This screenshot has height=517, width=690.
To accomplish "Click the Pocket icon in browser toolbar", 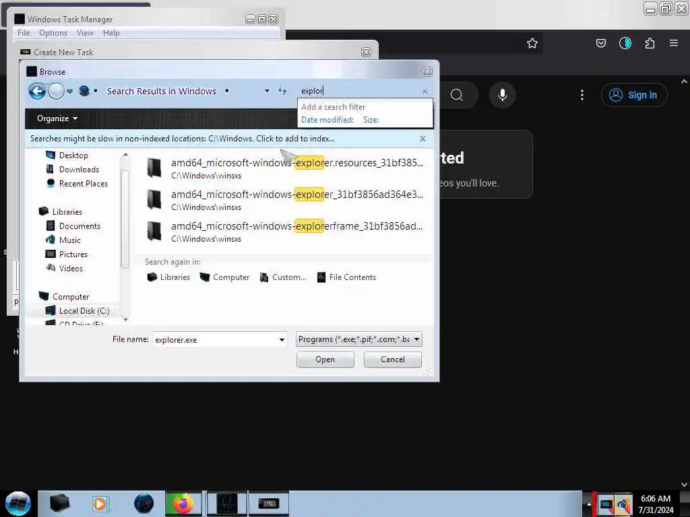I will click(600, 43).
